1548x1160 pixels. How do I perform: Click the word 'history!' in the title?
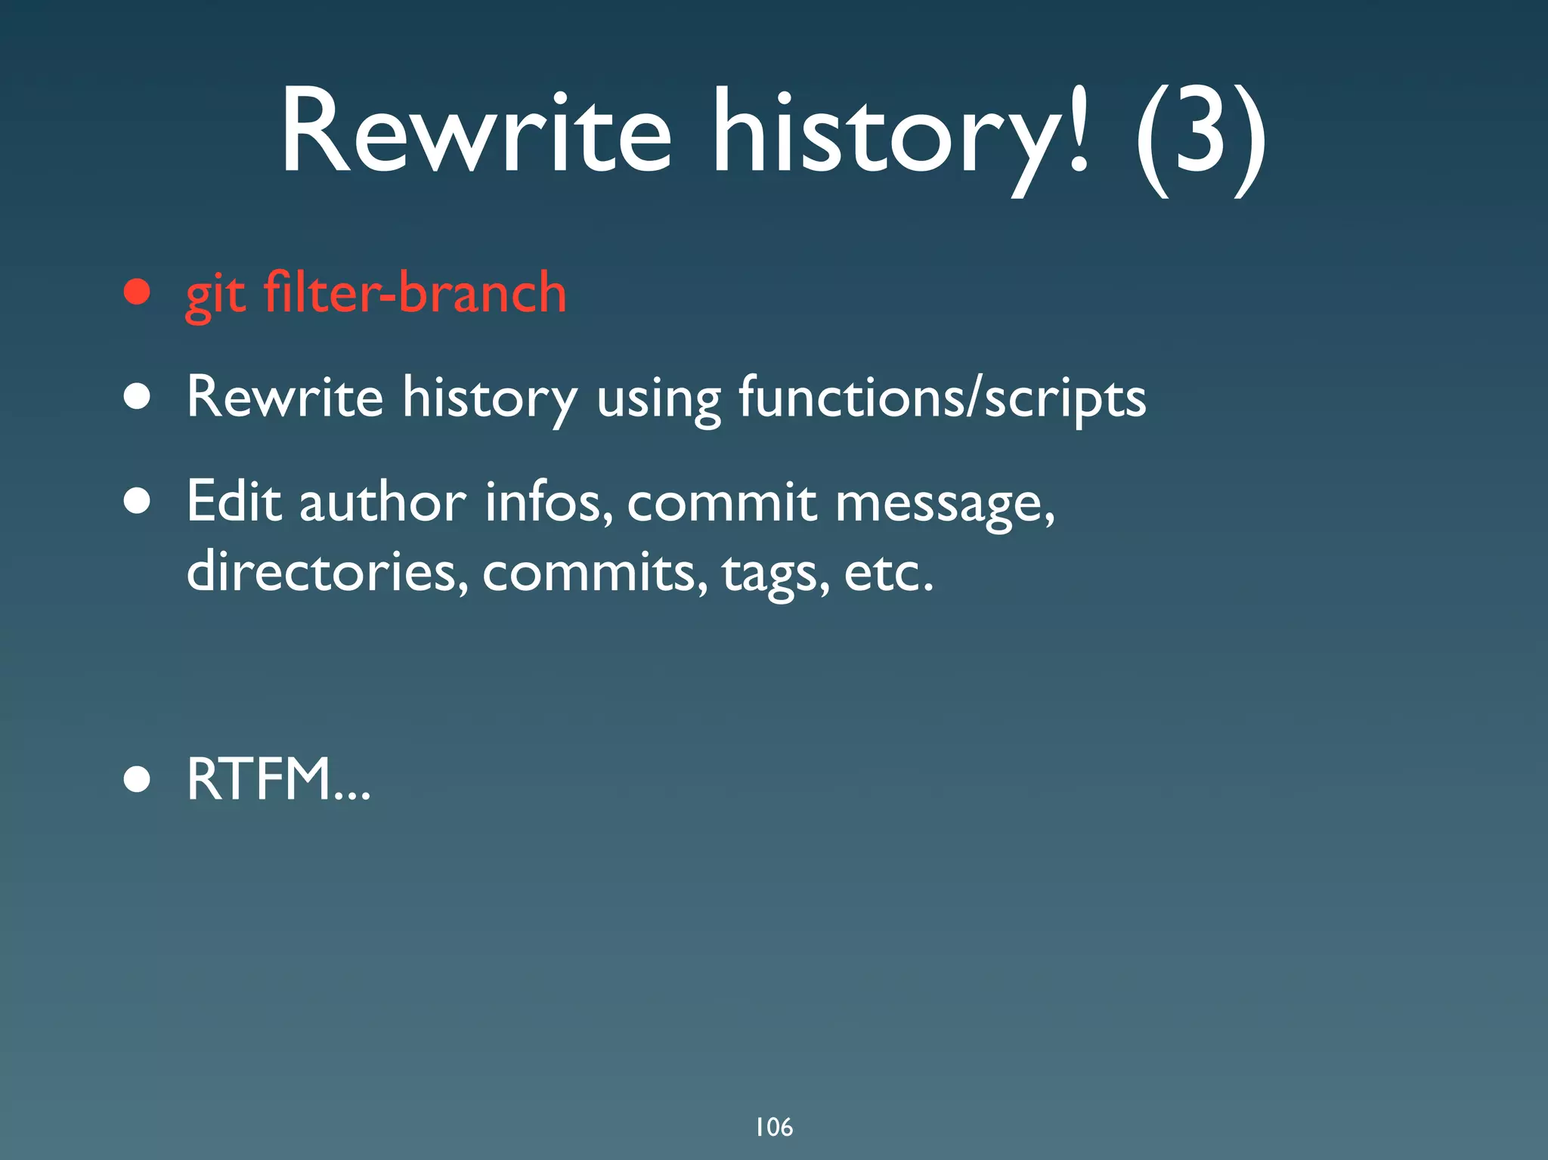[x=902, y=132]
